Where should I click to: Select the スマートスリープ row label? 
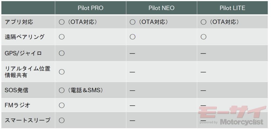coord(28,120)
